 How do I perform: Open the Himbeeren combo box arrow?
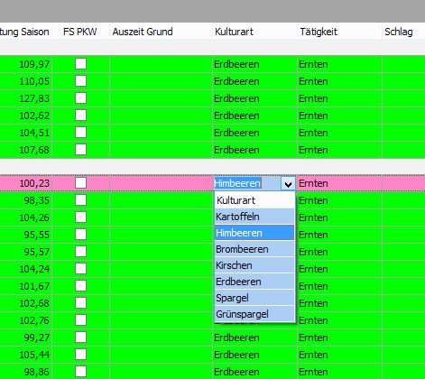pyautogui.click(x=288, y=183)
